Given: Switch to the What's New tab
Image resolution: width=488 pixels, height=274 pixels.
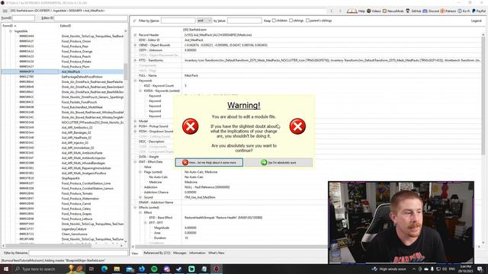Looking at the screenshot, I should pos(217,253).
